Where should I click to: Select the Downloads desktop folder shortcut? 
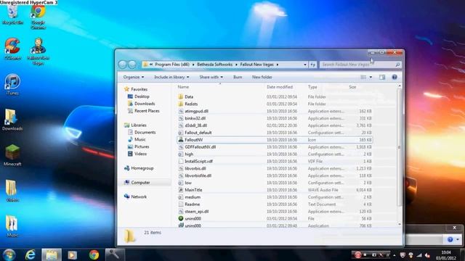pyautogui.click(x=12, y=120)
